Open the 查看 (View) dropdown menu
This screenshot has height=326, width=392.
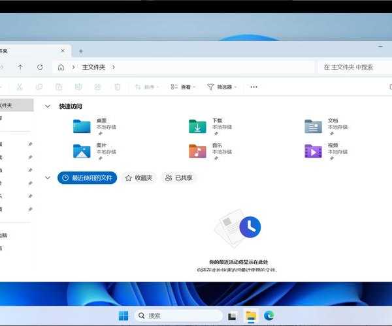[x=184, y=87]
